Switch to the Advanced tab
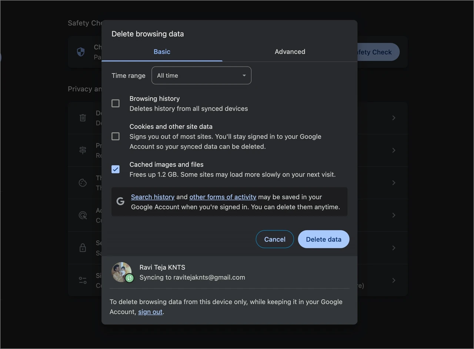 click(290, 51)
